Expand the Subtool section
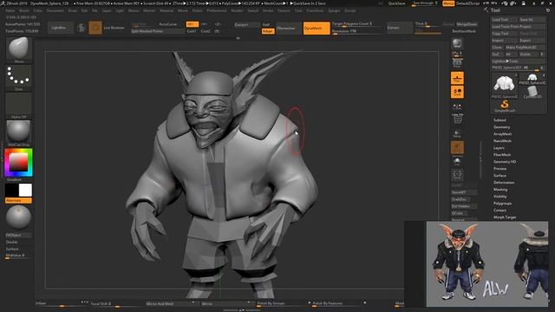Image resolution: width=555 pixels, height=312 pixels. (499, 120)
